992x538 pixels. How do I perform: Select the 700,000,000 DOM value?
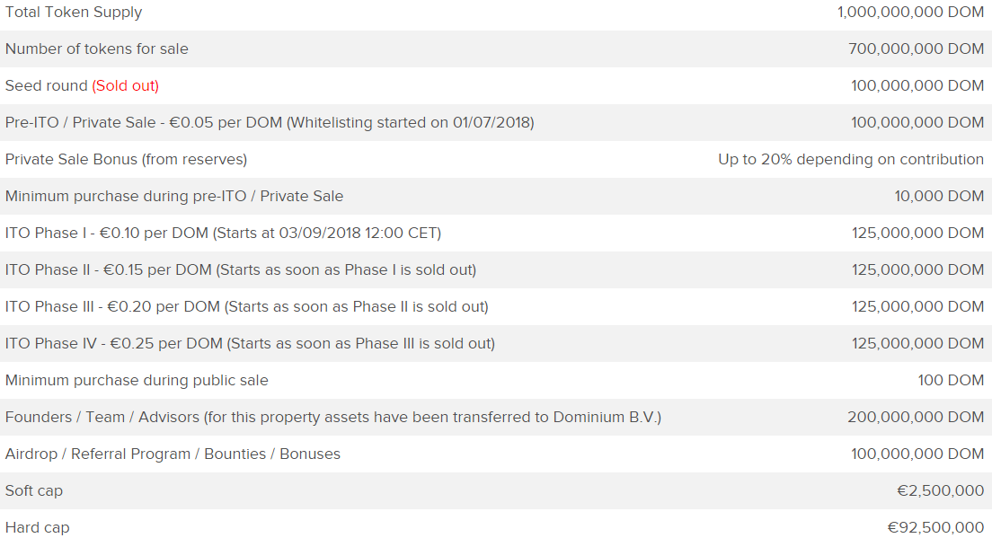point(917,49)
